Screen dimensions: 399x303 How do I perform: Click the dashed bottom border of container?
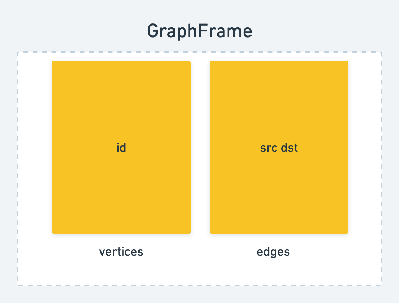[x=199, y=286]
